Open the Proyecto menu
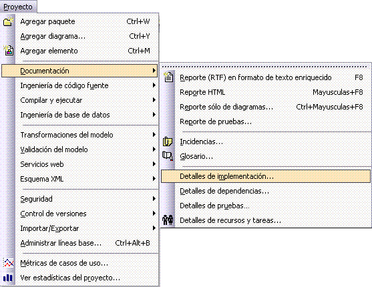Viewport: 372px width, 287px height. point(18,7)
